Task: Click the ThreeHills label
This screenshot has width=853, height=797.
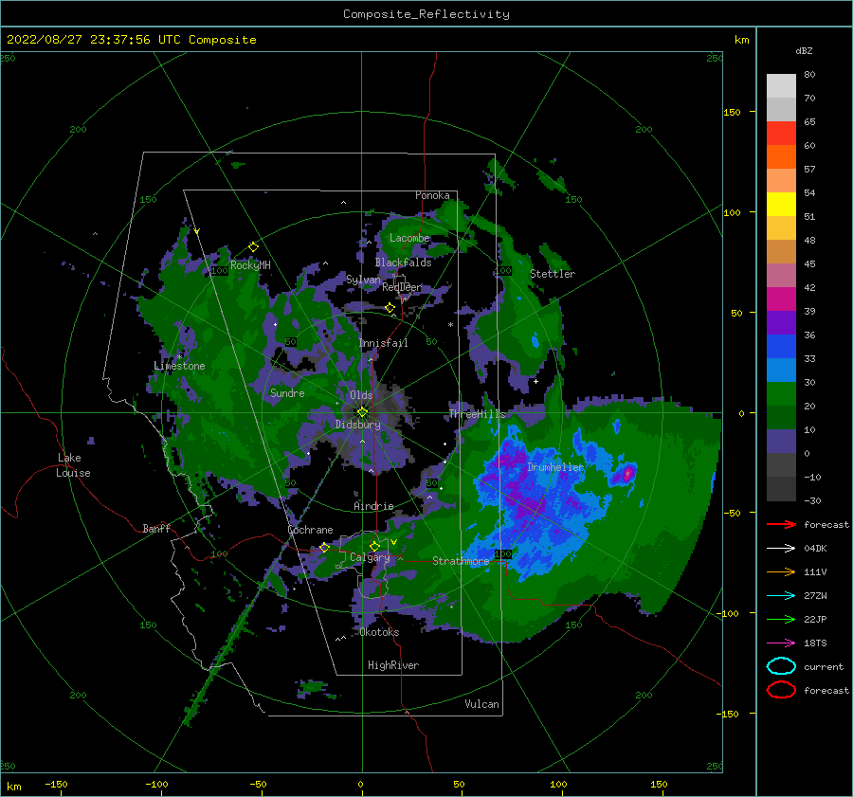Action: [477, 414]
